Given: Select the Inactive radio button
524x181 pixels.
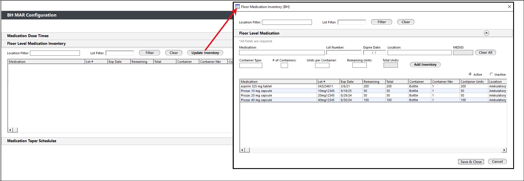Looking at the screenshot, I should pyautogui.click(x=491, y=74).
